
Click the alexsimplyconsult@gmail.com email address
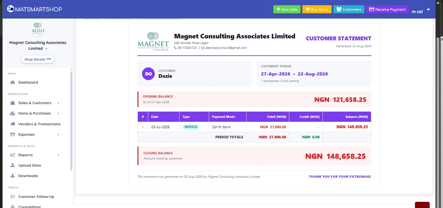[x=226, y=48]
